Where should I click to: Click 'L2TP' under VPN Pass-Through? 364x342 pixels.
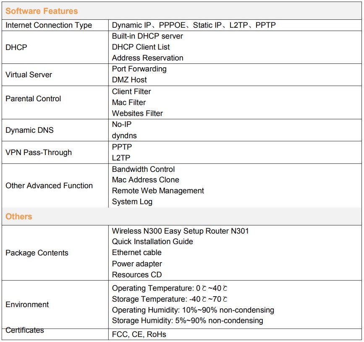click(x=121, y=158)
